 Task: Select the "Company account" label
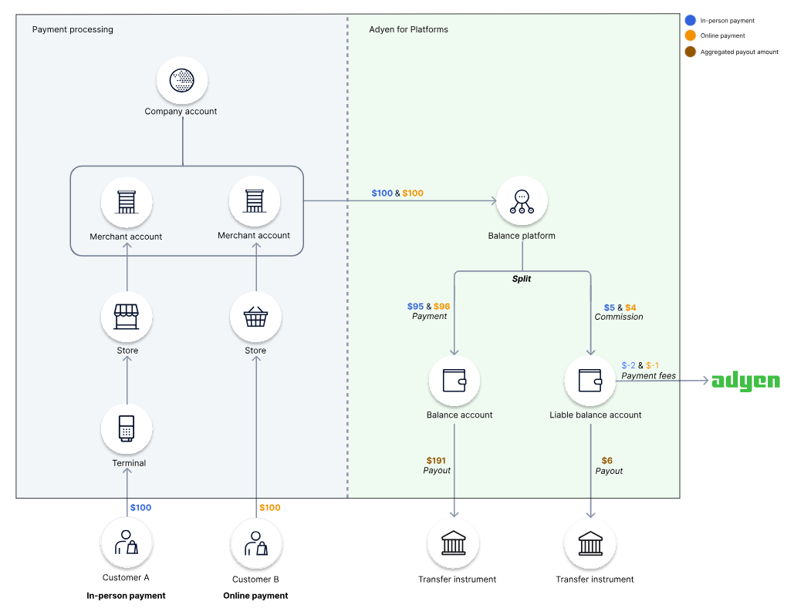pos(181,111)
